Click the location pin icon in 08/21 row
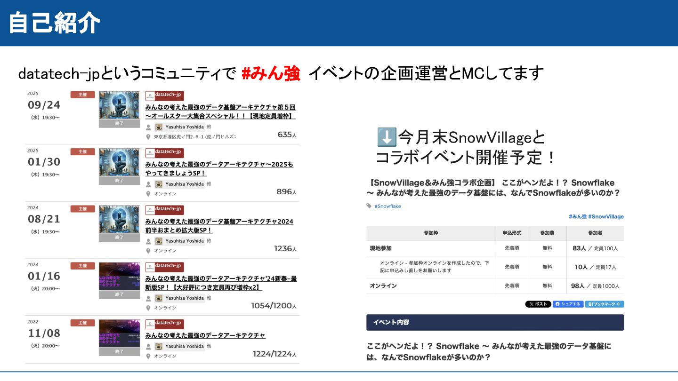The width and height of the screenshot is (678, 381). 148,251
